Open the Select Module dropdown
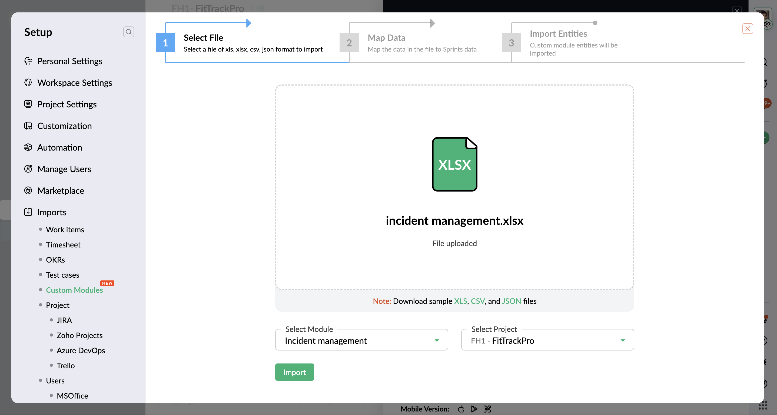 coord(361,340)
